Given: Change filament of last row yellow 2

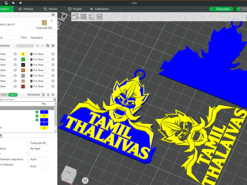Looking at the screenshot, I should [44, 128].
